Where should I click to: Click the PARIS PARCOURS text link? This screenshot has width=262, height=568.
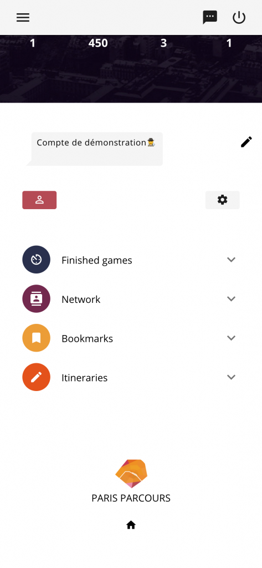click(131, 498)
